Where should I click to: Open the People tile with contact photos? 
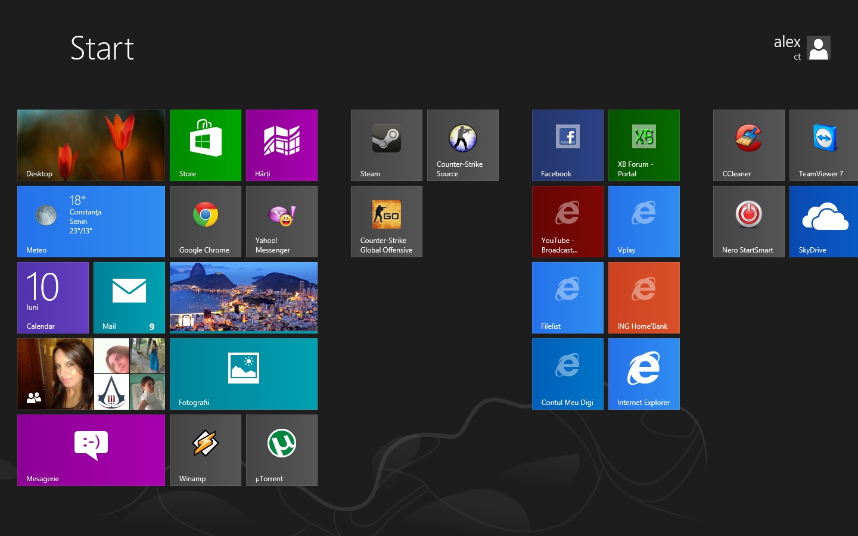pos(91,374)
